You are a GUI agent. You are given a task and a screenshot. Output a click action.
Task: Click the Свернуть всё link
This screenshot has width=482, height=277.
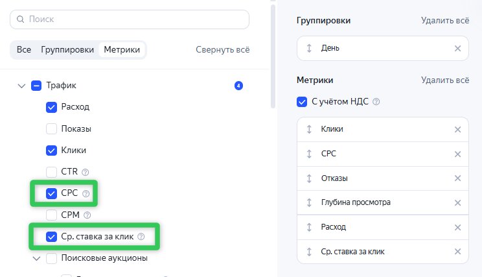click(x=223, y=49)
